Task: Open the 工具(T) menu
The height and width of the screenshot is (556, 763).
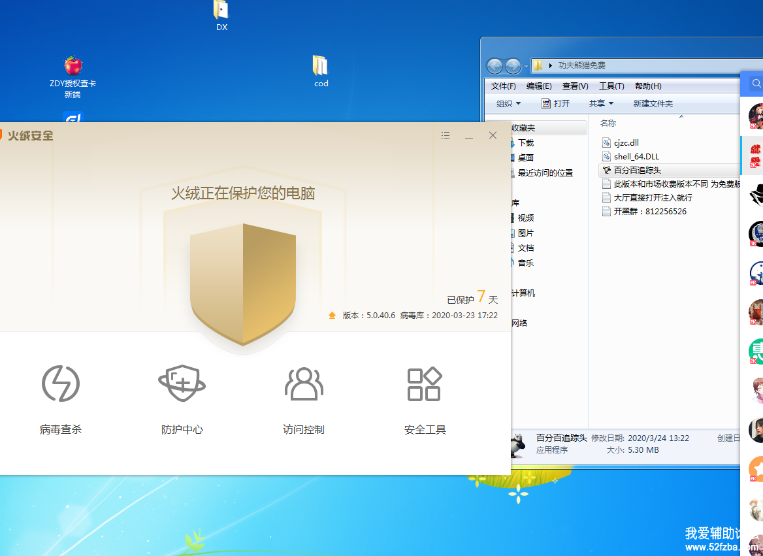Action: tap(611, 86)
